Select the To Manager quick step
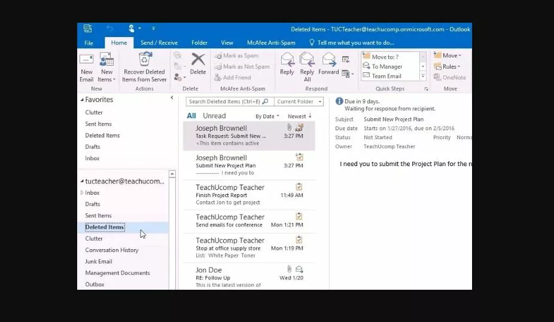The width and height of the screenshot is (554, 322). click(x=391, y=66)
